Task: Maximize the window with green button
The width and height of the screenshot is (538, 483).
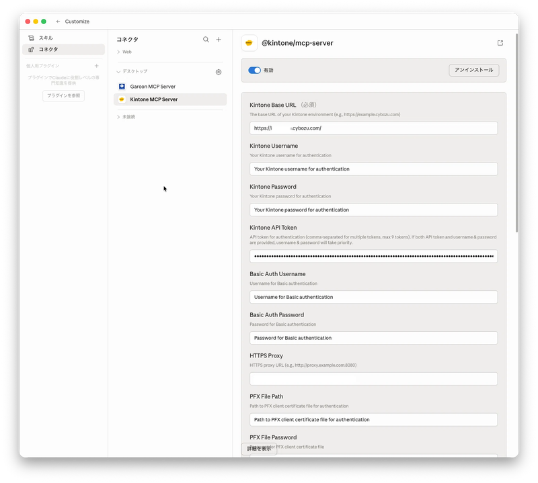Action: [x=44, y=21]
